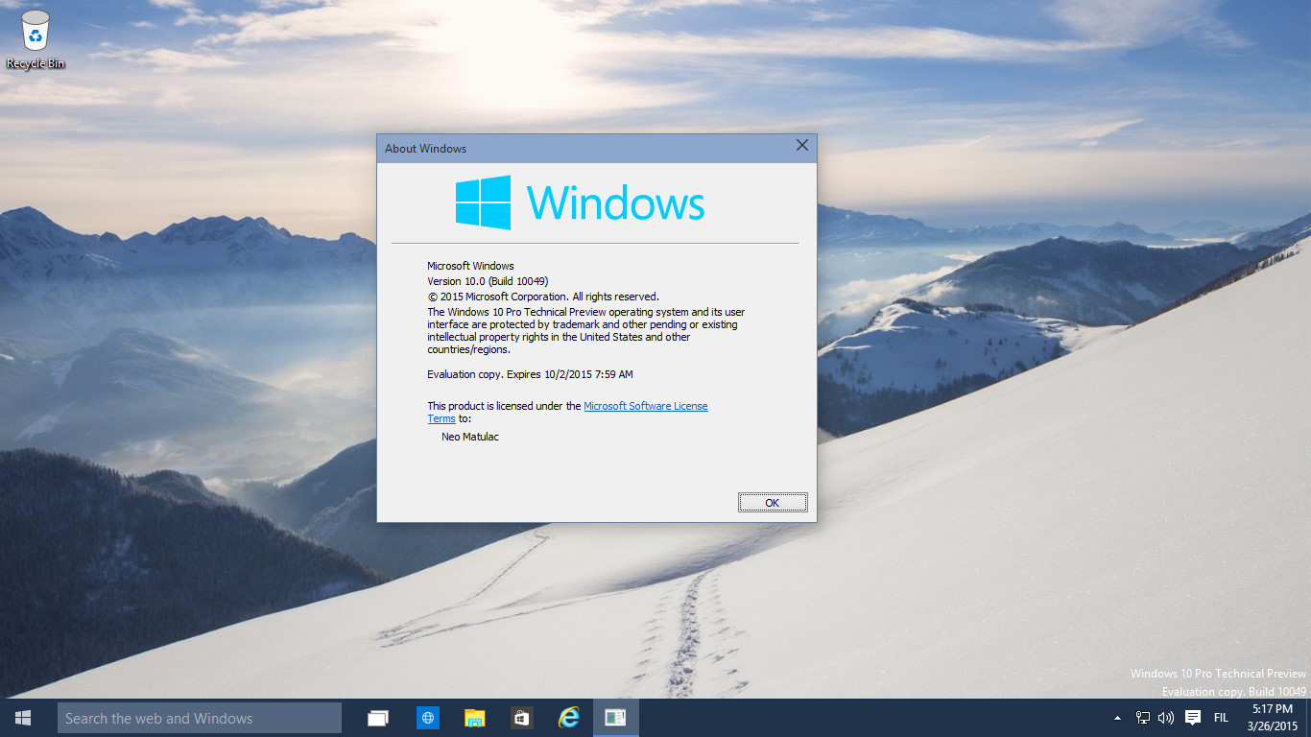
Task: Click in the Search the web and Windows box
Action: pos(200,718)
